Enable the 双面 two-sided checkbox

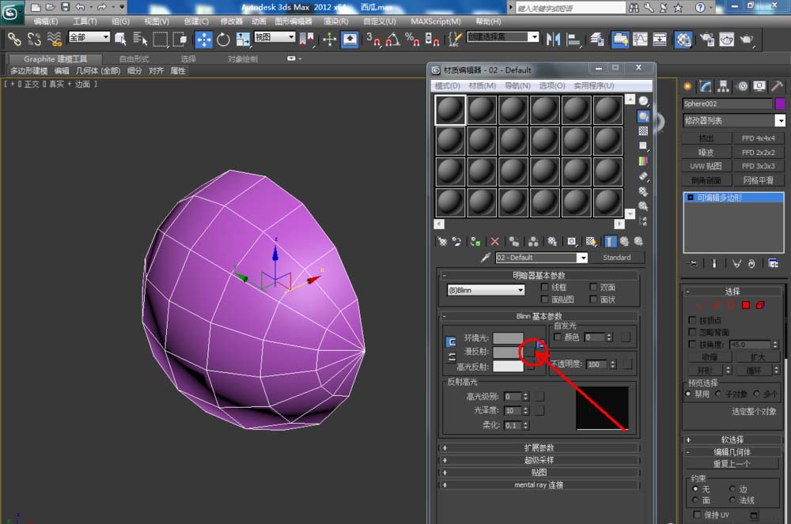[x=593, y=288]
